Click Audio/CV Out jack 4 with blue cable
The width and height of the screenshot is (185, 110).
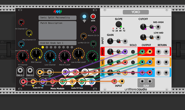click(x=91, y=81)
